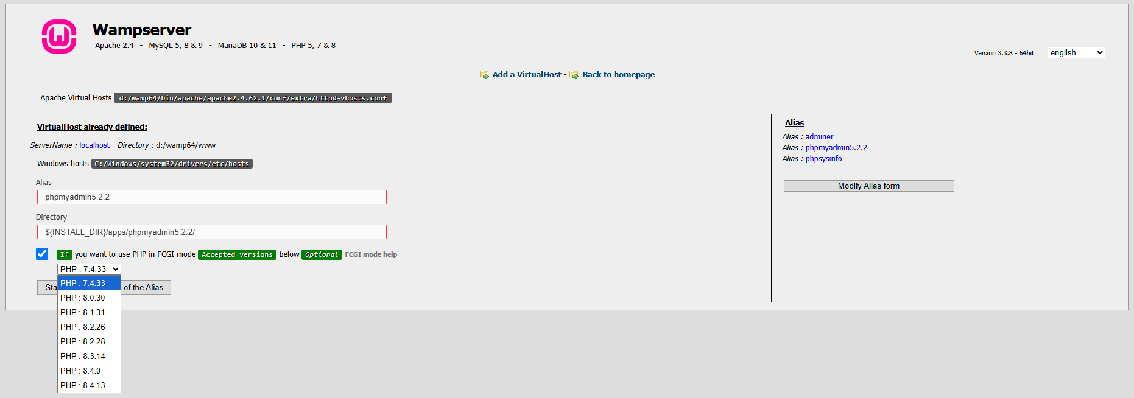
Task: Open the adminer alias link
Action: (x=819, y=137)
